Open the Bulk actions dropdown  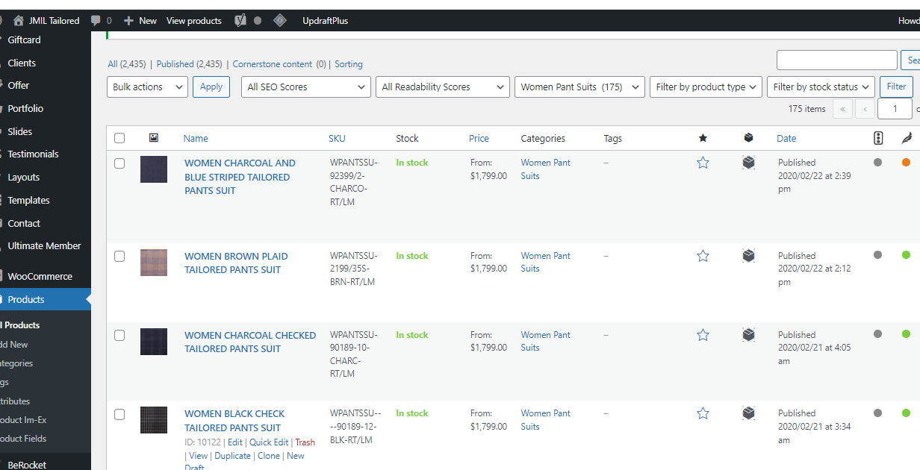(x=147, y=87)
